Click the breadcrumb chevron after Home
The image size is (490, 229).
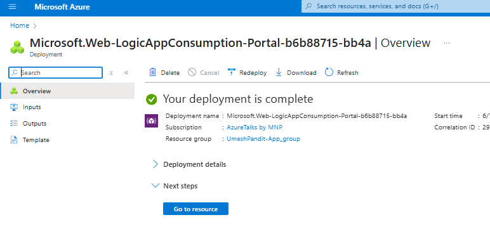point(35,26)
